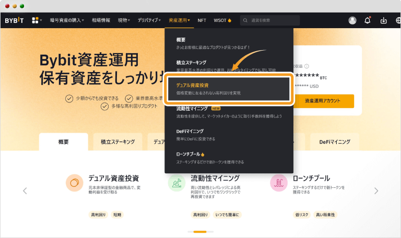Switch to the 概要 tab
The image size is (401, 238).
[x=63, y=141]
